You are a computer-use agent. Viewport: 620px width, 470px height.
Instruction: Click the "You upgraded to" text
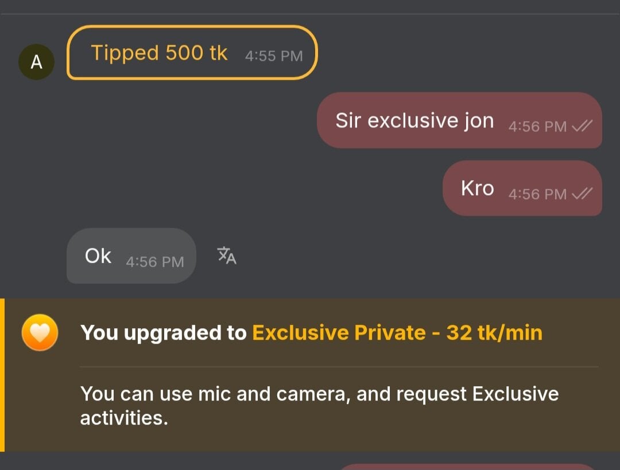pyautogui.click(x=164, y=333)
